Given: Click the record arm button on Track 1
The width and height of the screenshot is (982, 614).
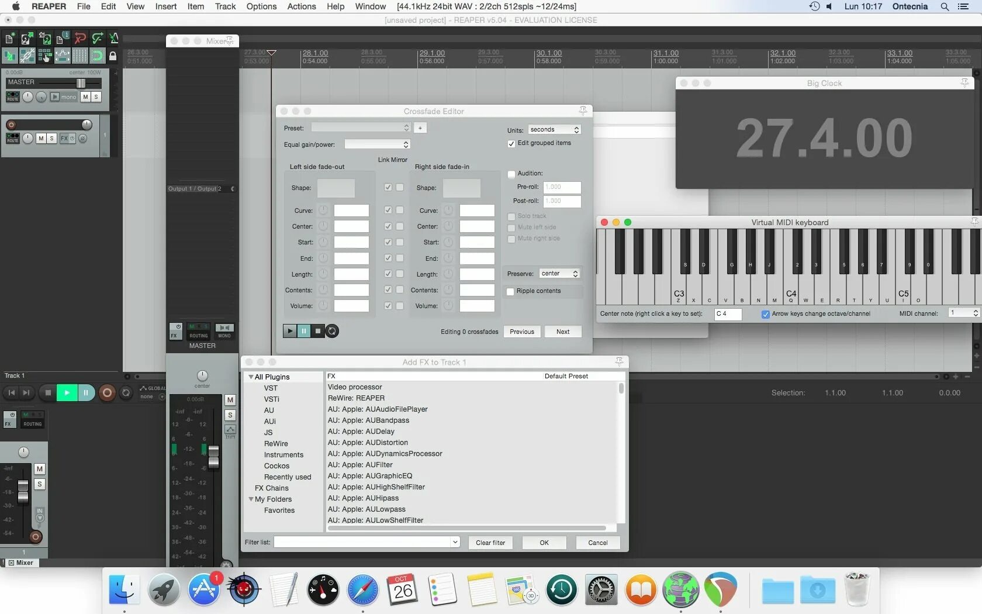Looking at the screenshot, I should [x=11, y=125].
